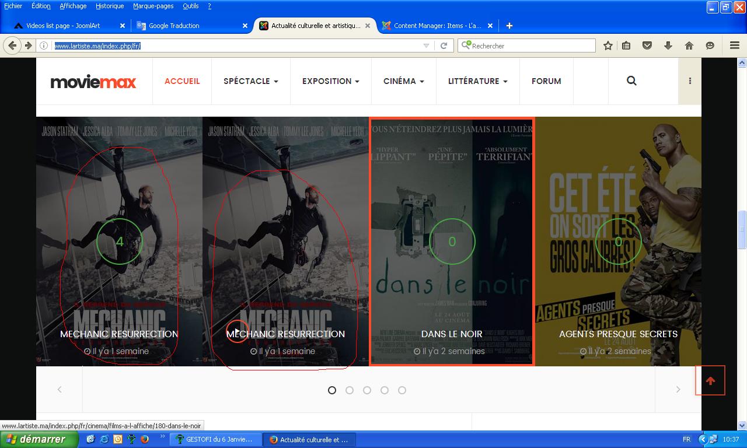Go forward with the browser forward arrow

[27, 45]
